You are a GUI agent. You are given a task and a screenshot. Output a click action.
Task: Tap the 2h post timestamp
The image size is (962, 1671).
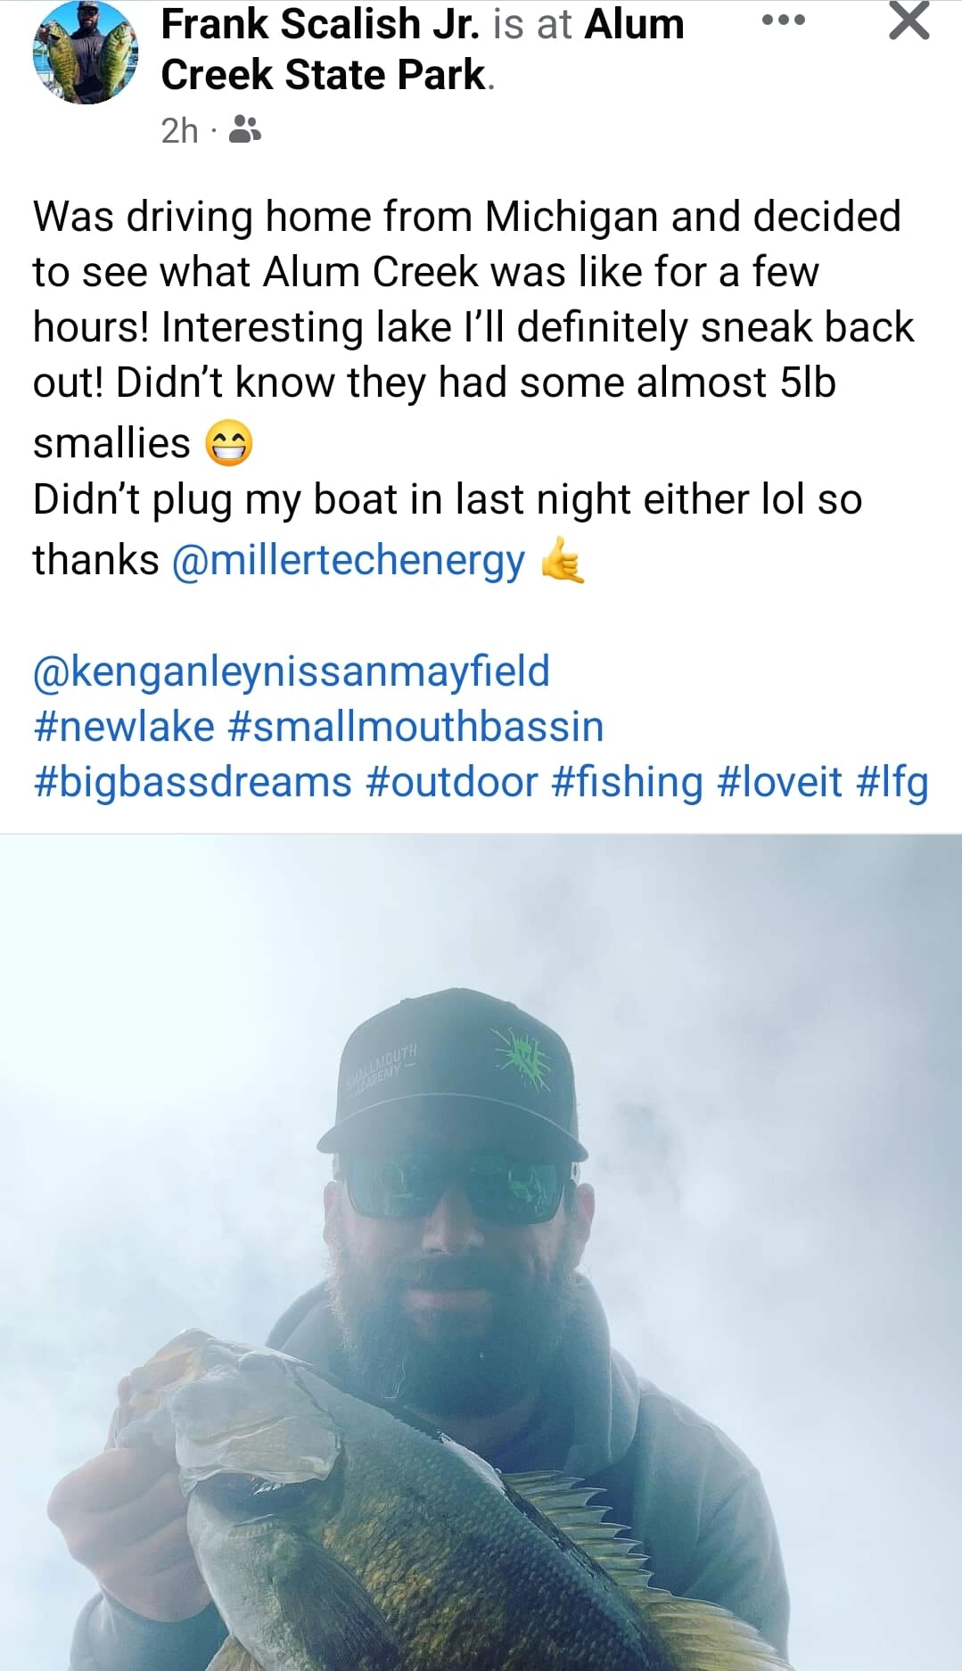(179, 131)
